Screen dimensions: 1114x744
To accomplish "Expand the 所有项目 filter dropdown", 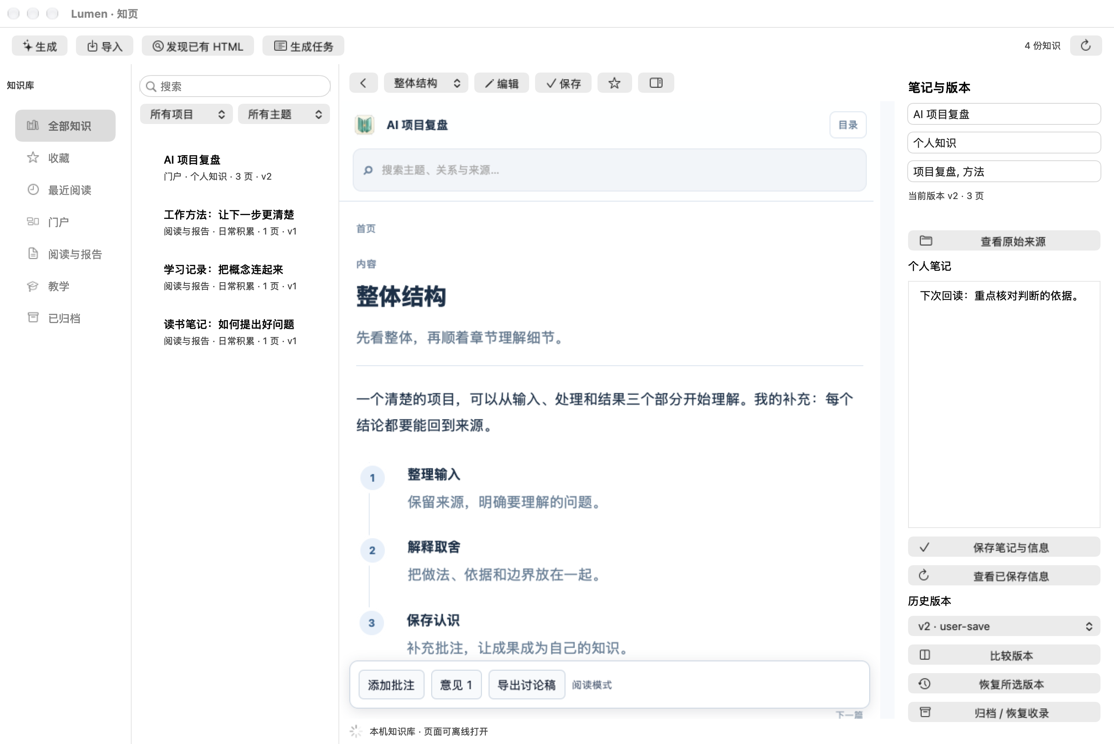I will click(x=186, y=114).
